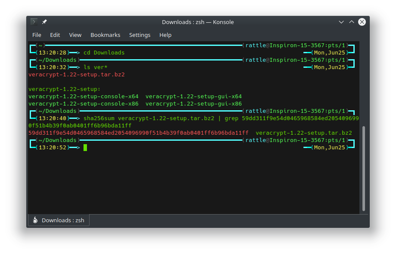The width and height of the screenshot is (396, 254).
Task: Click the 'sha256sum' command word
Action: (x=99, y=118)
